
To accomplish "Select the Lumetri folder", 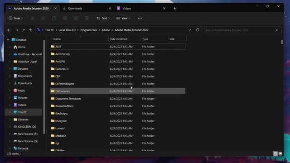I will click(118, 128).
